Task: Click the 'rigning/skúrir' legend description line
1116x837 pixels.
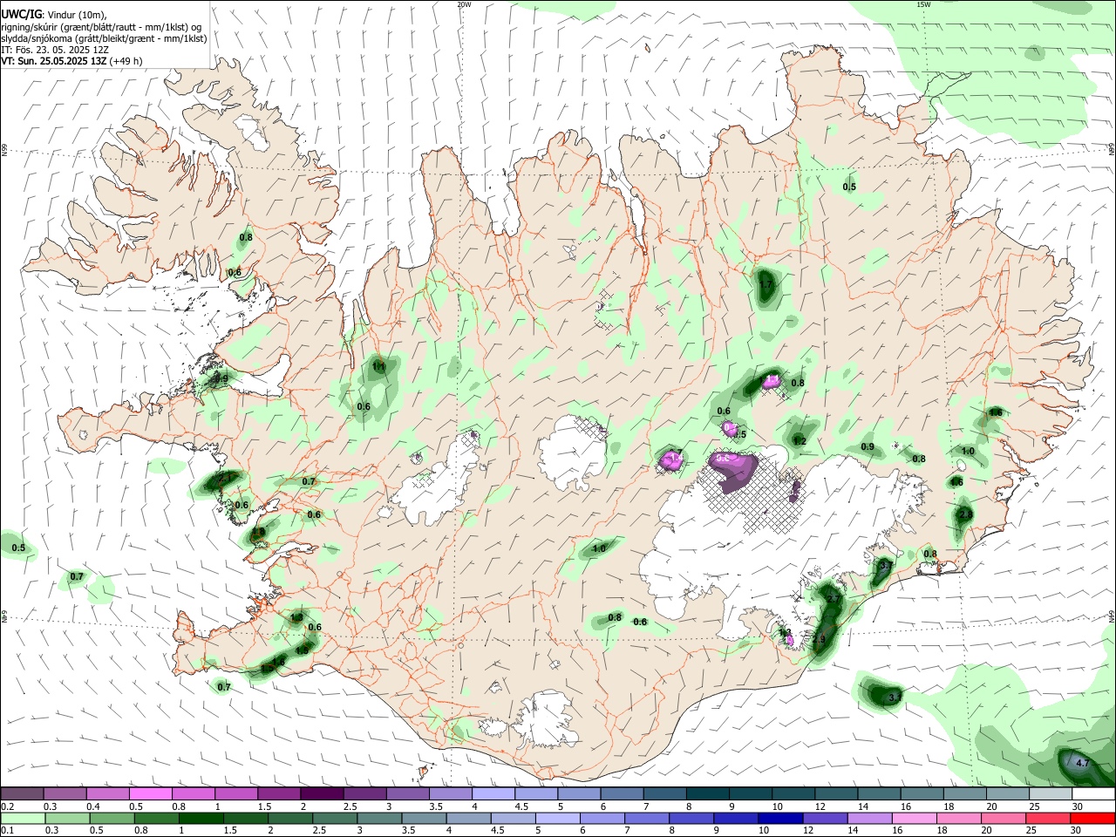Action: point(101,26)
